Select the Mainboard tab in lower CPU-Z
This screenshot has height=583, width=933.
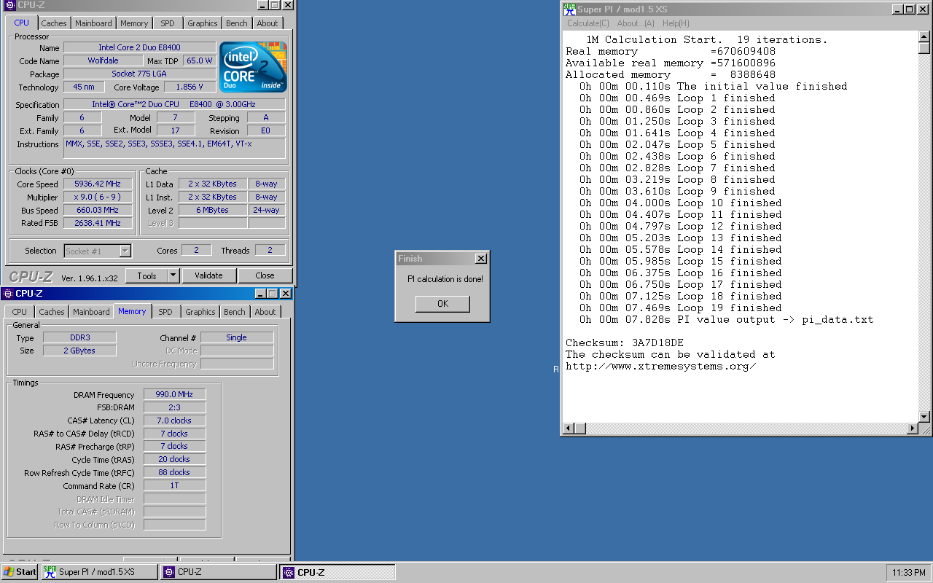(x=91, y=312)
